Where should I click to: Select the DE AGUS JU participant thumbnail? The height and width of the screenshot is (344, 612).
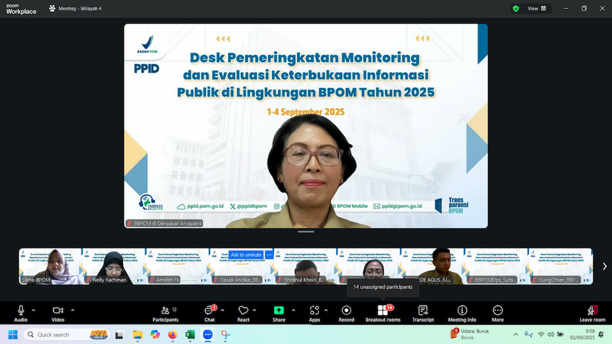[432, 266]
